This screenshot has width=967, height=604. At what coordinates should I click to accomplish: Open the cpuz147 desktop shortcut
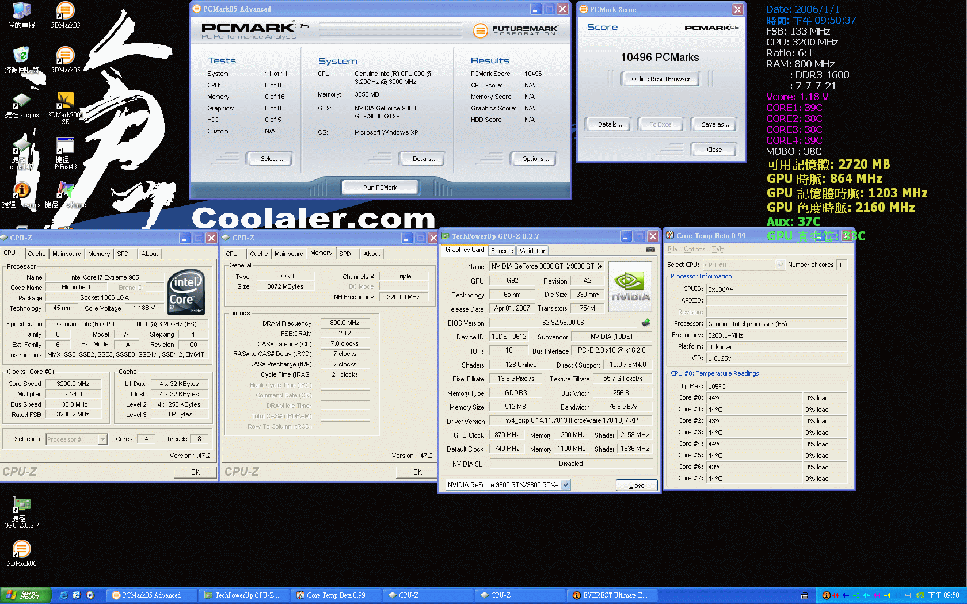coord(21,154)
